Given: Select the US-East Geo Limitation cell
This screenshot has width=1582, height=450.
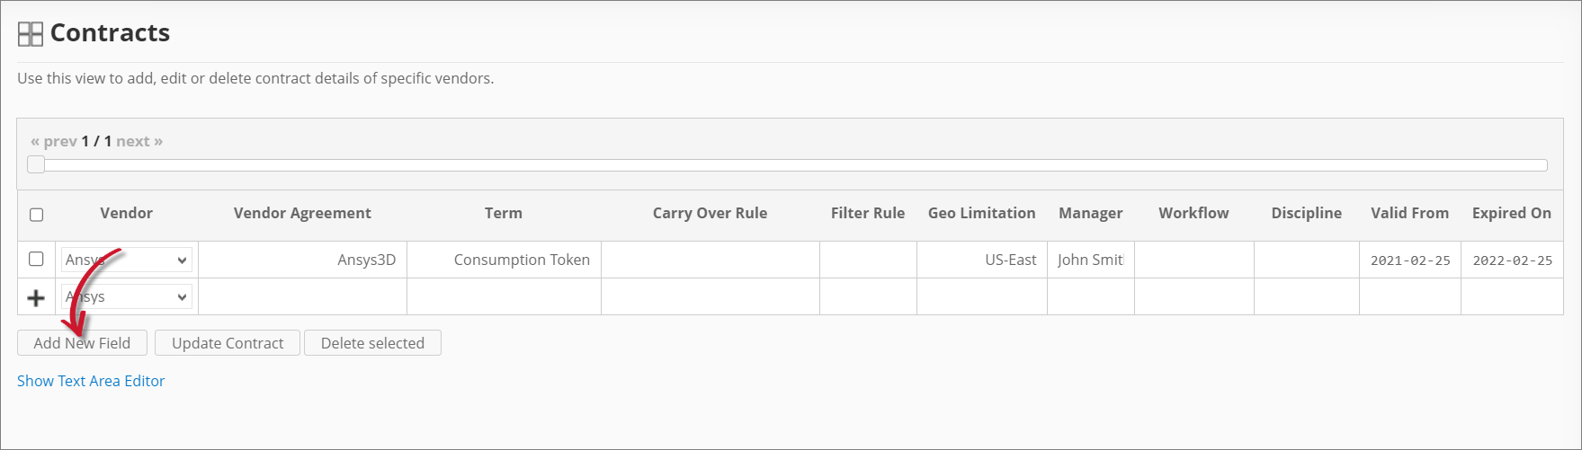Looking at the screenshot, I should (982, 260).
